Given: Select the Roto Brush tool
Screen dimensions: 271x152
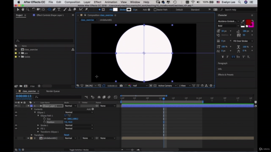Looking at the screenshot, I should tap(80, 10).
